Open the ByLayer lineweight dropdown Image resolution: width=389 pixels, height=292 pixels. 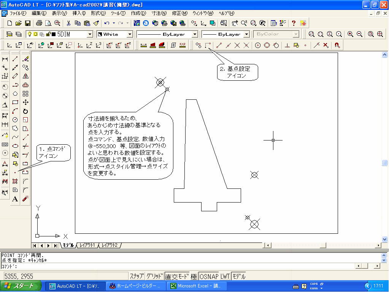click(x=246, y=34)
